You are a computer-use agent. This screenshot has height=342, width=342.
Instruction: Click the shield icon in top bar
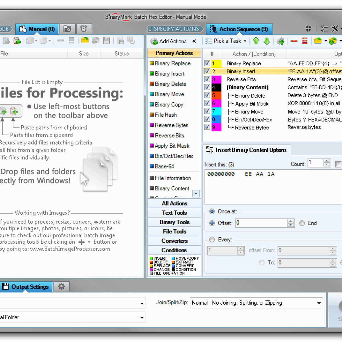pos(308,29)
